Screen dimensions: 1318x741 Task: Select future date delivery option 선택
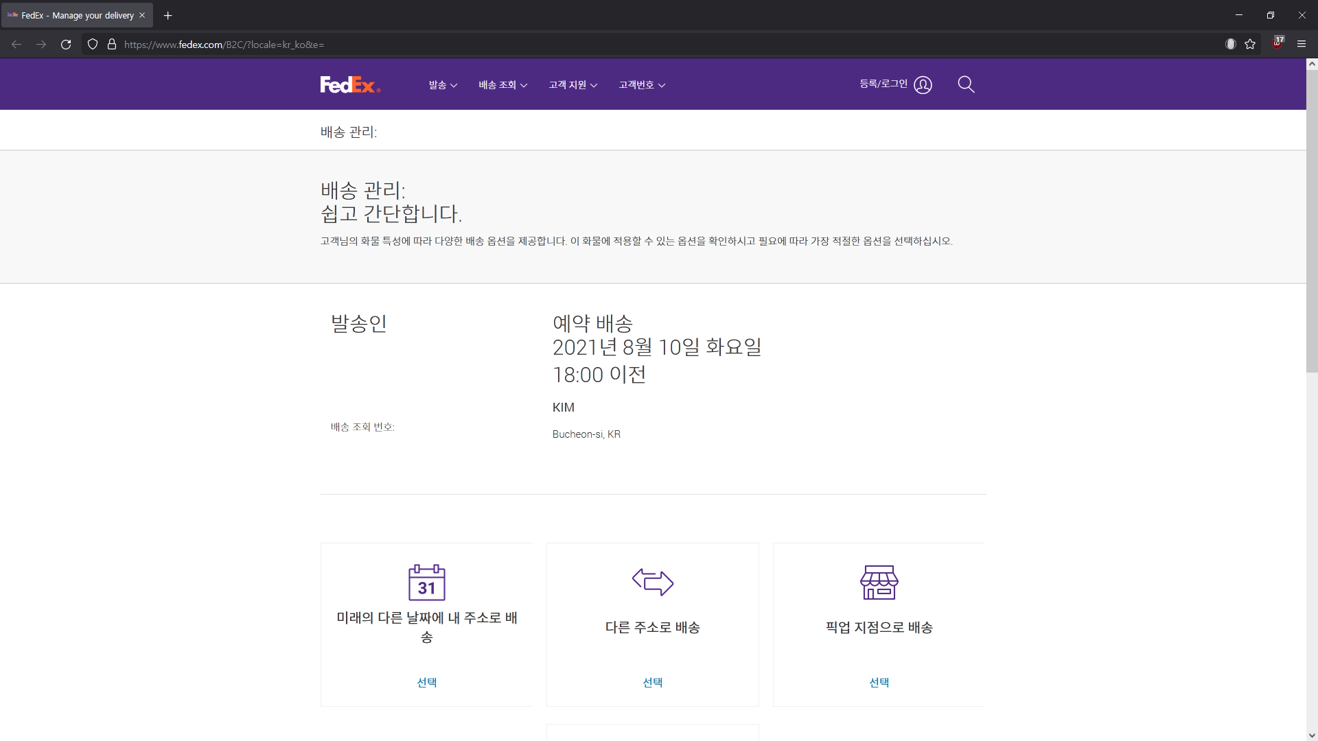click(426, 682)
